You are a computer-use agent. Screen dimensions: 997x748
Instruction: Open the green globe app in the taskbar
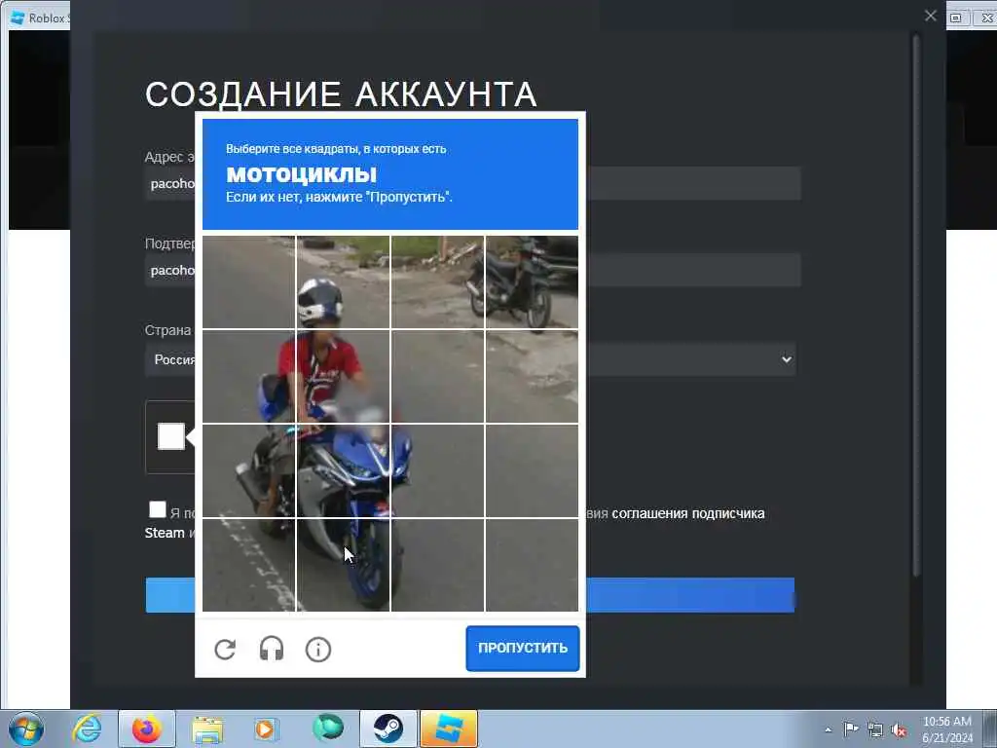tap(327, 729)
